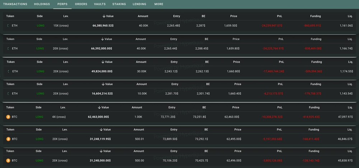Click the liquidation price 45,838.97$
The width and height of the screenshot is (359, 168).
tap(345, 160)
